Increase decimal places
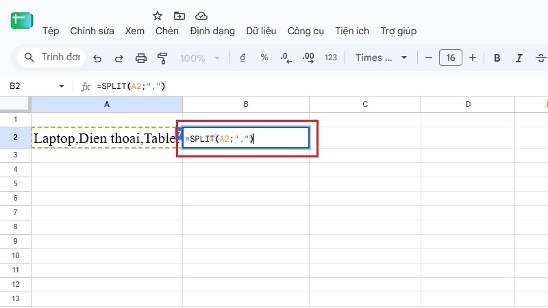This screenshot has width=548, height=308. click(x=308, y=57)
